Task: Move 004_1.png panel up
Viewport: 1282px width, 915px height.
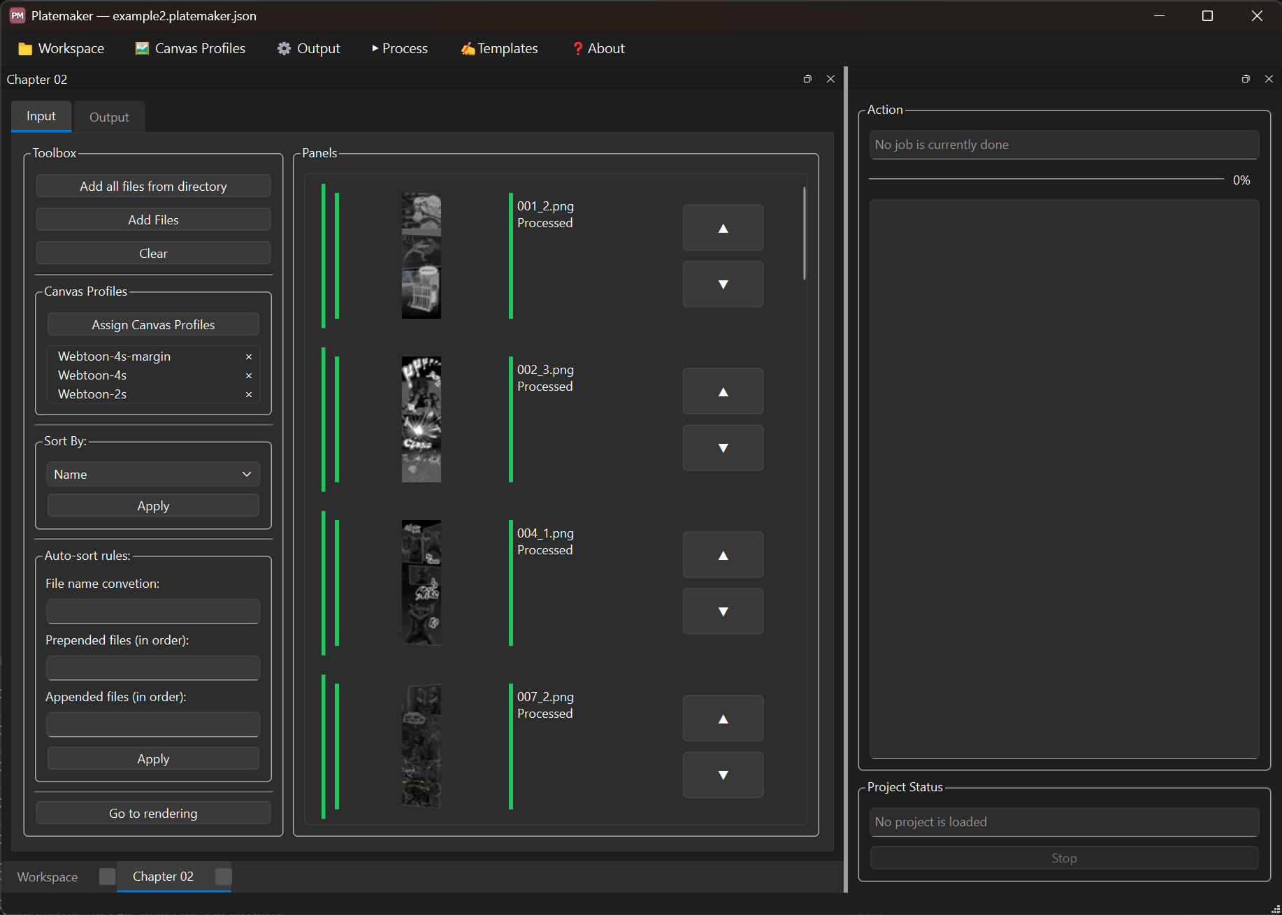Action: point(723,555)
